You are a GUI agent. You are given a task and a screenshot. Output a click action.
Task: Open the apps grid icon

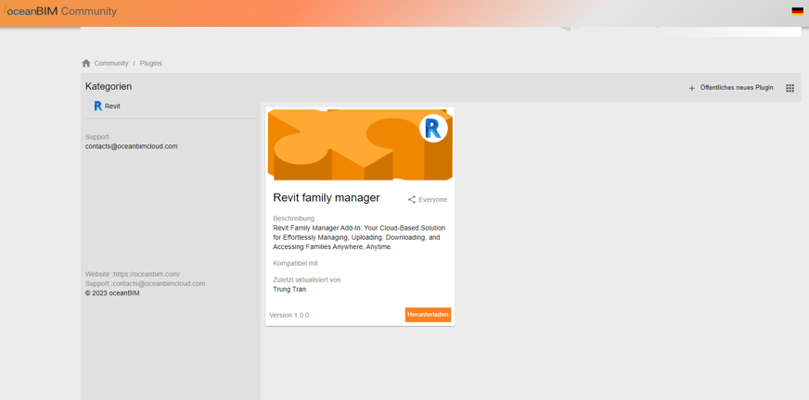tap(790, 88)
